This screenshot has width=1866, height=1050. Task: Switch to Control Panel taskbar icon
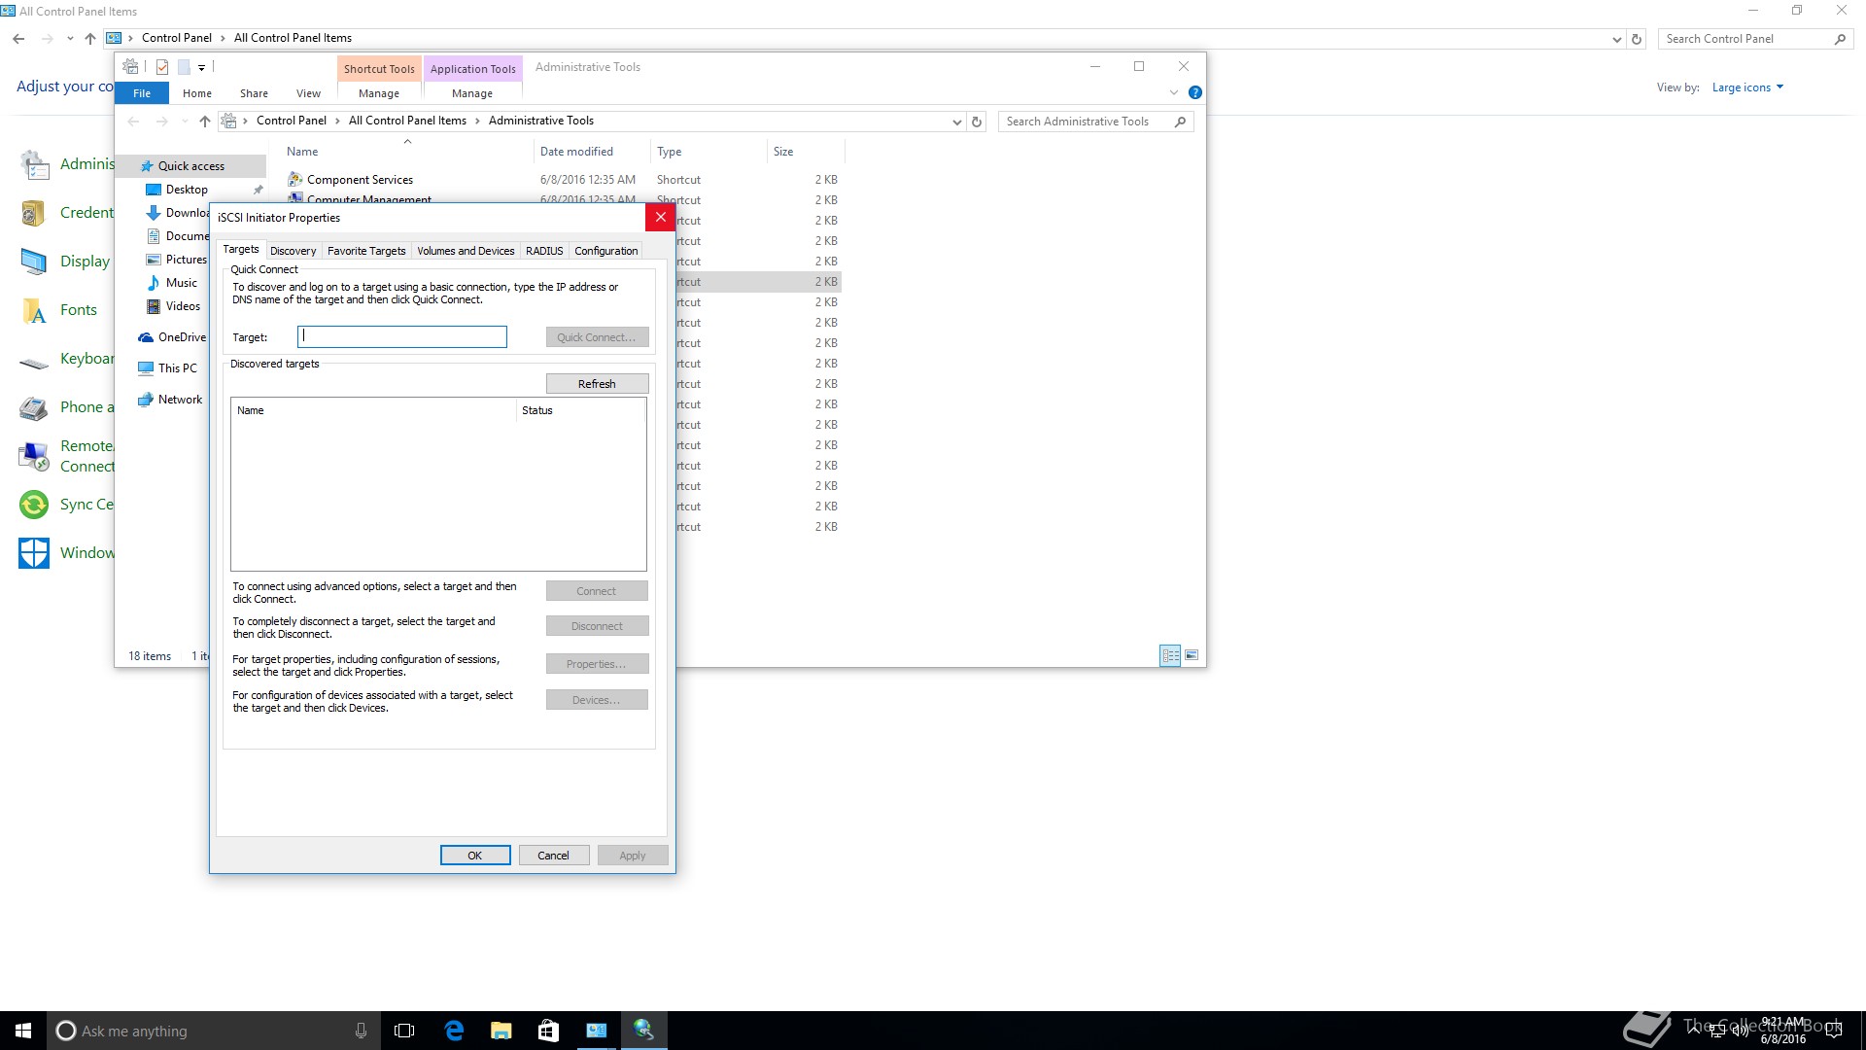tap(596, 1031)
